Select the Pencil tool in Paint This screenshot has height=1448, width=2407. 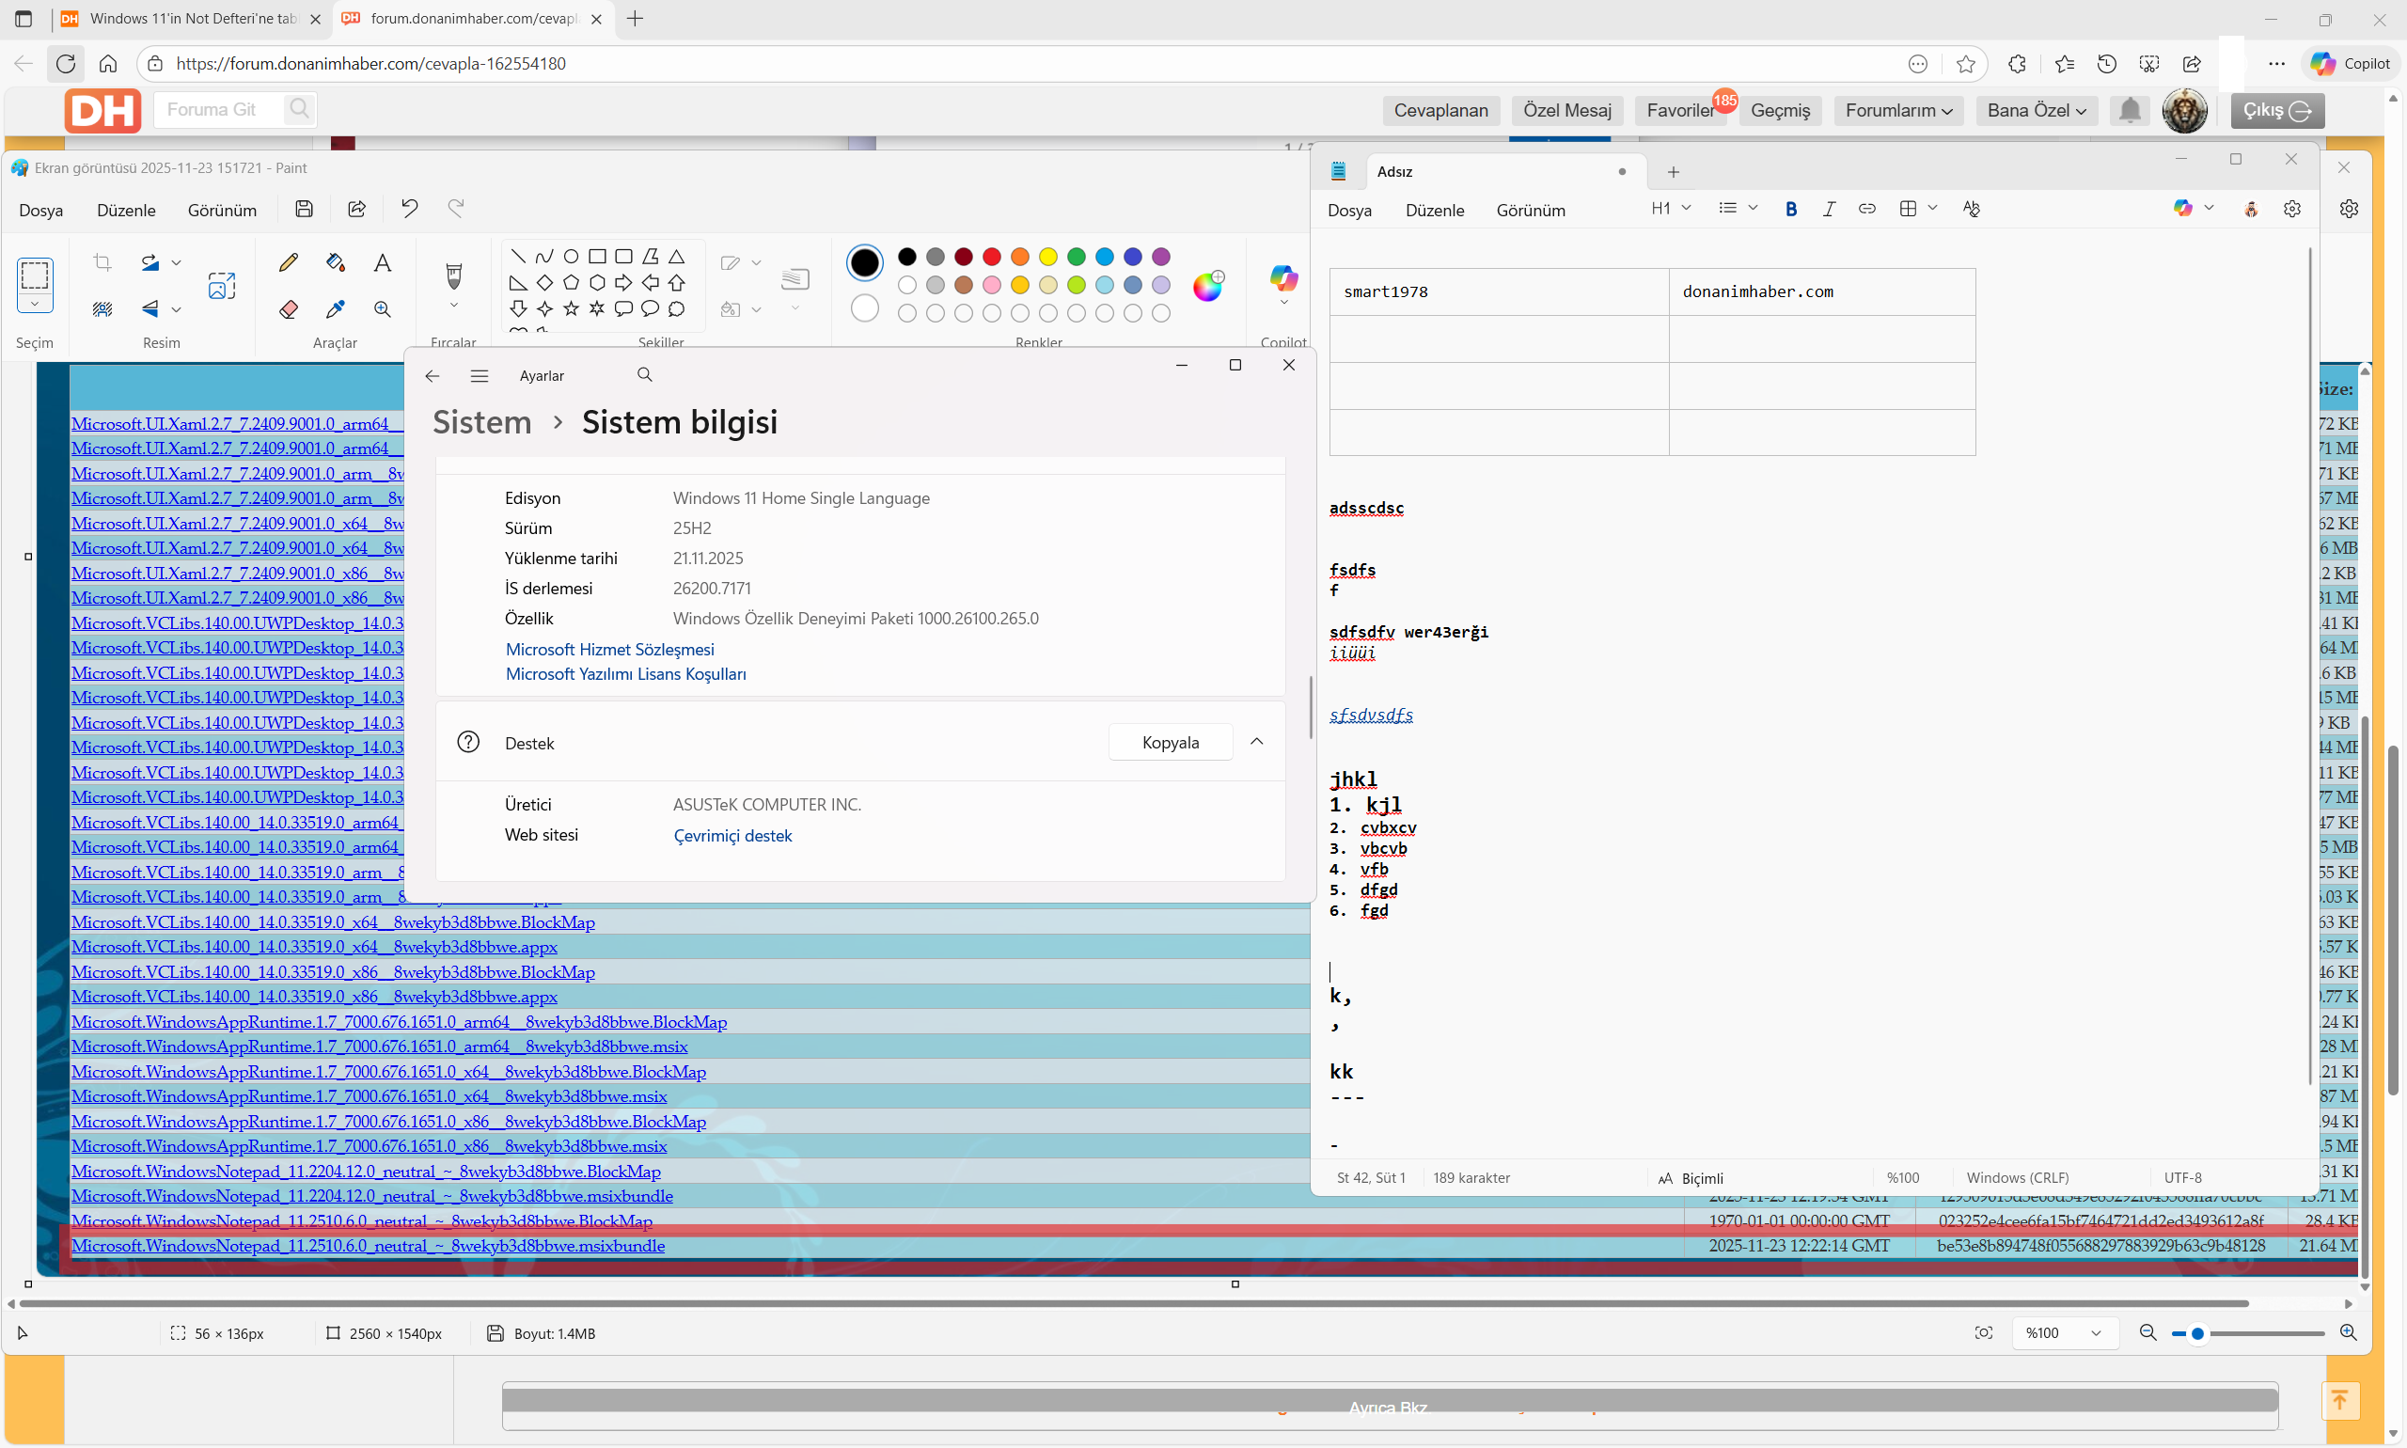point(288,262)
